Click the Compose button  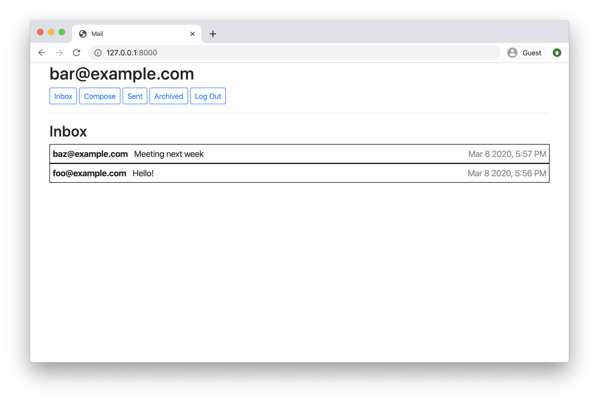point(99,96)
